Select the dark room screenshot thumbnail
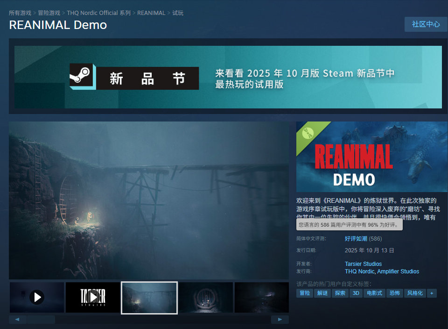Screen dimensions: 448x329 (261, 298)
